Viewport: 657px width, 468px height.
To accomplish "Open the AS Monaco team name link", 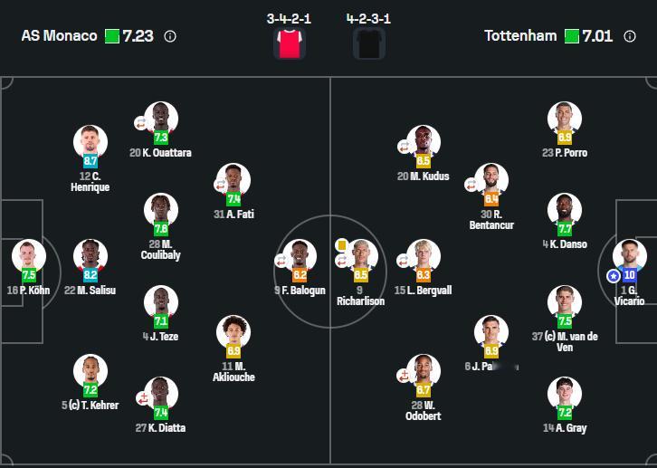I will (59, 36).
